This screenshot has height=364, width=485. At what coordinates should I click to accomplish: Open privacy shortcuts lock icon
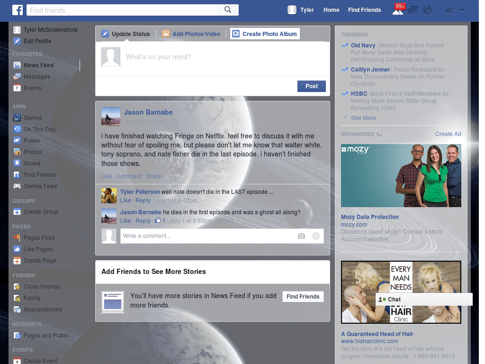tap(449, 10)
